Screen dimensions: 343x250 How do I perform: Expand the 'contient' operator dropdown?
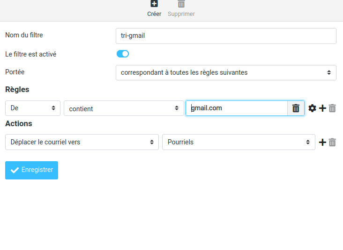coord(124,108)
